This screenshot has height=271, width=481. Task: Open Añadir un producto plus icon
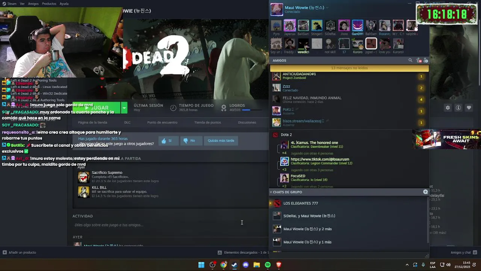tap(5, 253)
